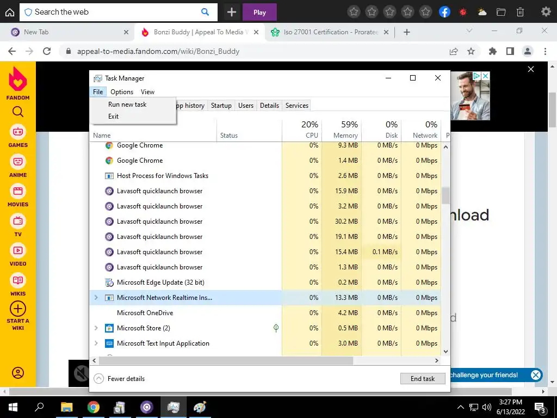Open the File menu in Task Manager

[x=98, y=91]
